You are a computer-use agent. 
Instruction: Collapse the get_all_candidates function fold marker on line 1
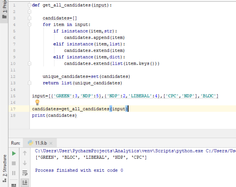tap(29, 5)
